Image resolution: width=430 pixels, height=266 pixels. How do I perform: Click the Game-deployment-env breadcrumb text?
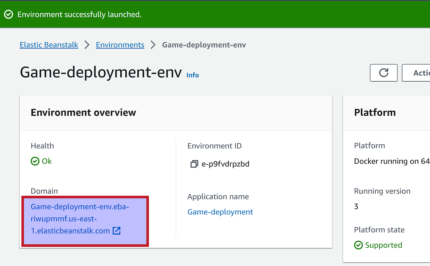204,45
